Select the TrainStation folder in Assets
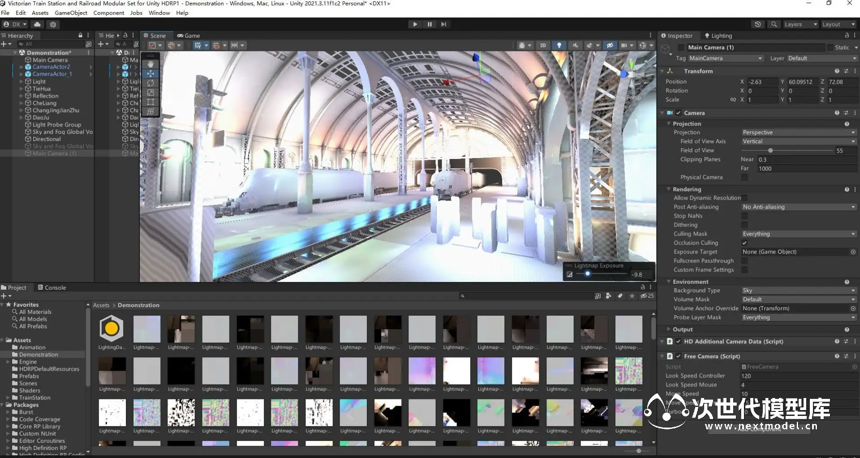860x458 pixels. (x=34, y=398)
